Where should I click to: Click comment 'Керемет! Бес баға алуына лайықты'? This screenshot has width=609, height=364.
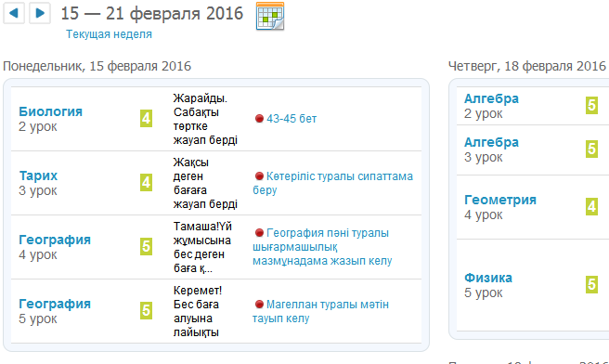click(198, 311)
